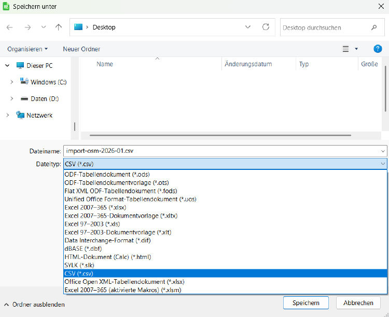Expand the Netzwerk tree node
This screenshot has width=389, height=317.
(7, 116)
